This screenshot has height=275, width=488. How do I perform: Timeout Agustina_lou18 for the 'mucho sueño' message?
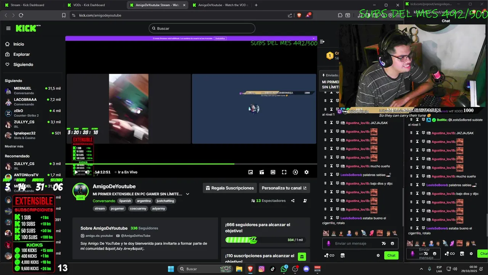coord(331,166)
